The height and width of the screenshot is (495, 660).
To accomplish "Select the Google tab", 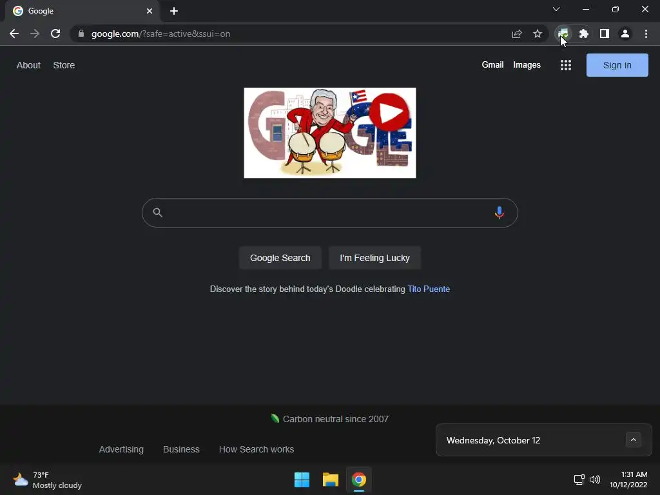I will [82, 11].
